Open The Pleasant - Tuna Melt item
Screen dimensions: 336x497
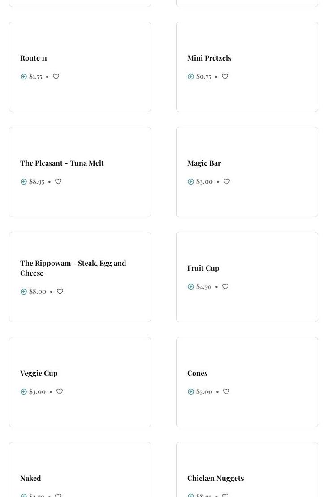coord(62,163)
